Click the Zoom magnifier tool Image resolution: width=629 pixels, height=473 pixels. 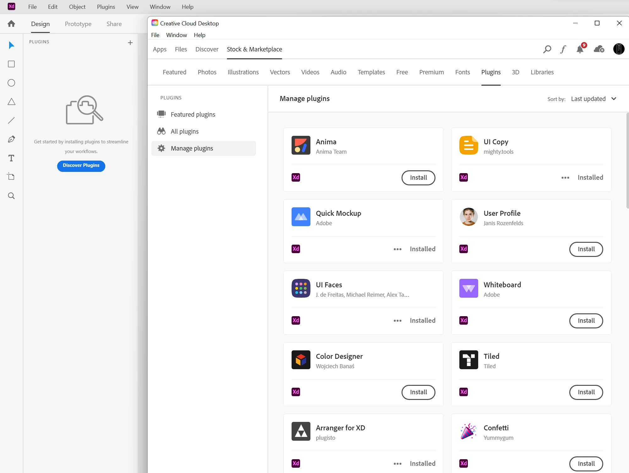click(11, 196)
